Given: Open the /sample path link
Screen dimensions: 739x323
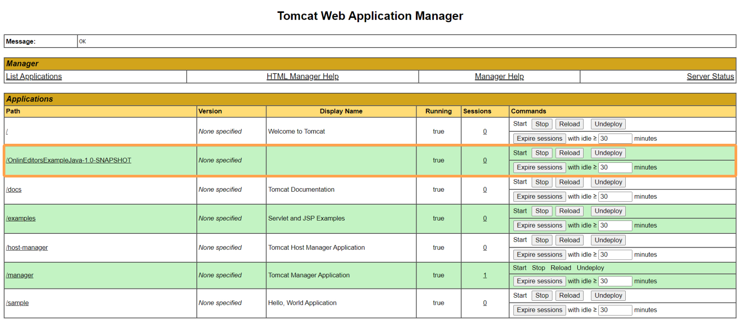Looking at the screenshot, I should point(17,303).
